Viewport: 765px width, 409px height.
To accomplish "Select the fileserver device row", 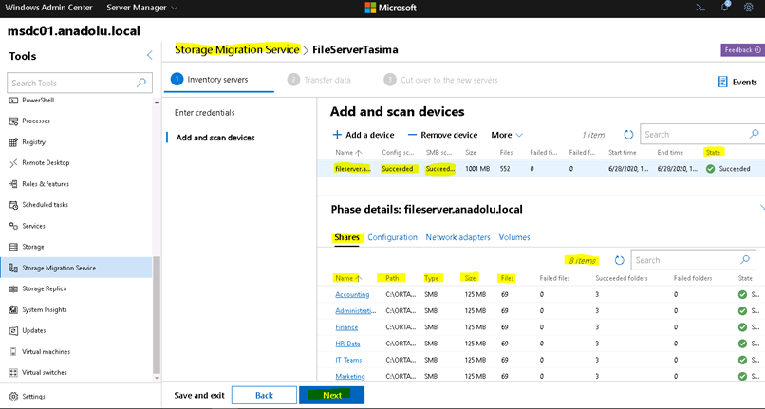I will pos(541,168).
